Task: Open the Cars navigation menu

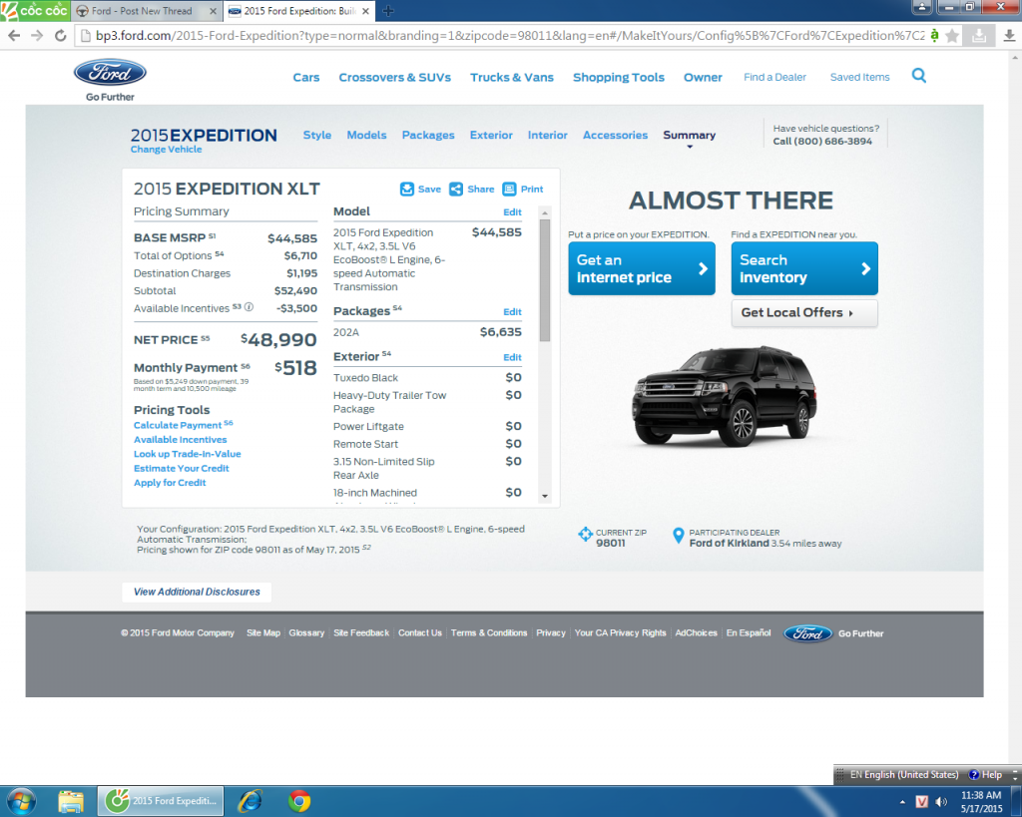Action: pos(306,78)
